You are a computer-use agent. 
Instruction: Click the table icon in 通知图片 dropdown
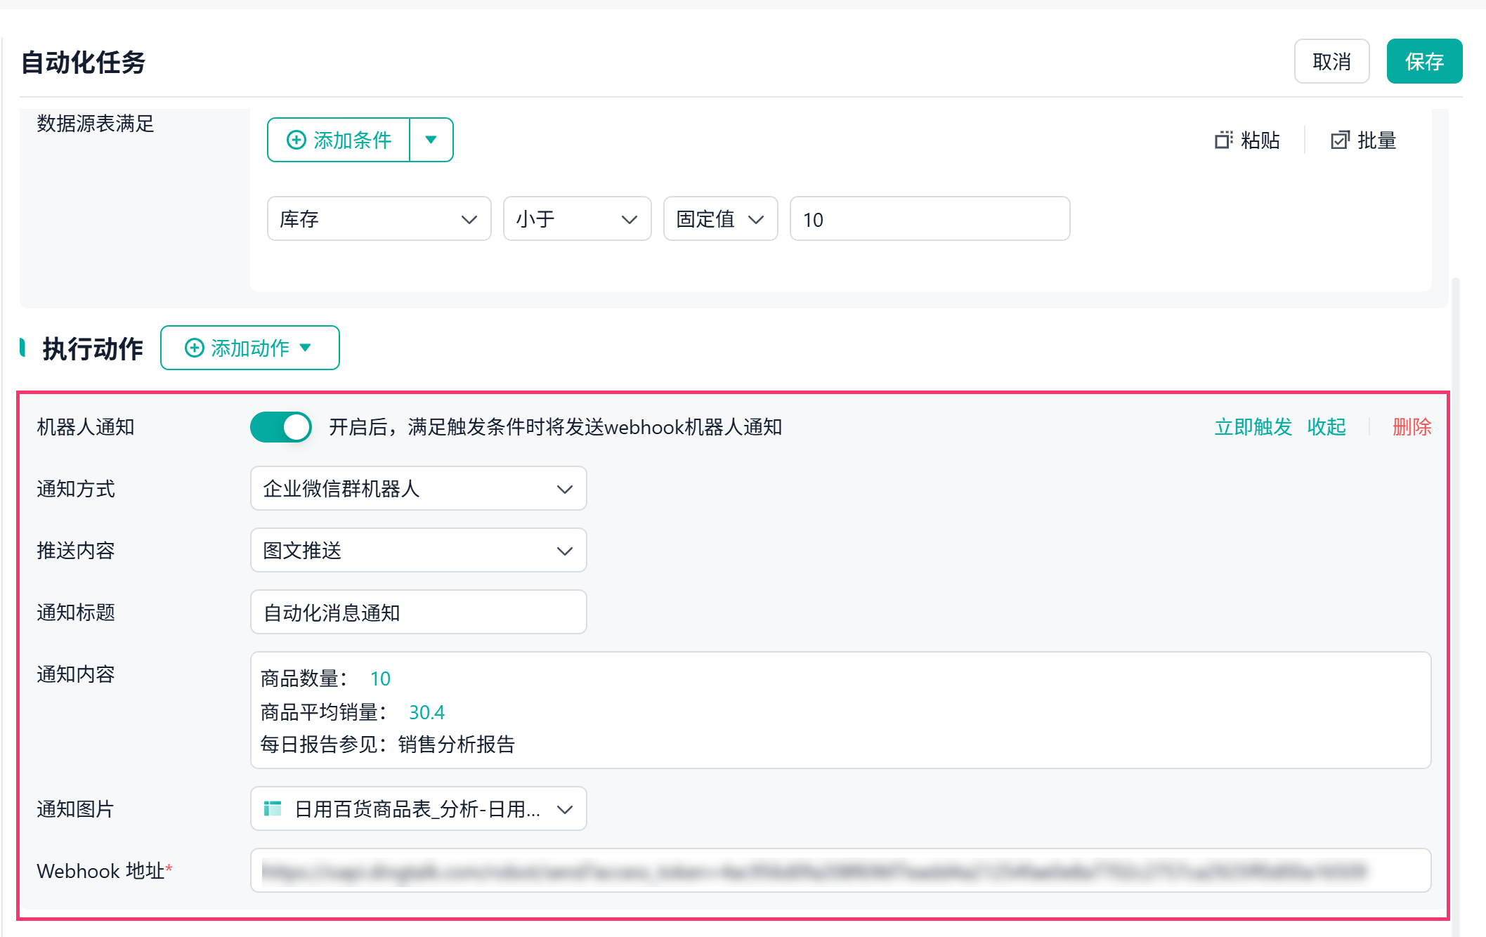pyautogui.click(x=273, y=809)
